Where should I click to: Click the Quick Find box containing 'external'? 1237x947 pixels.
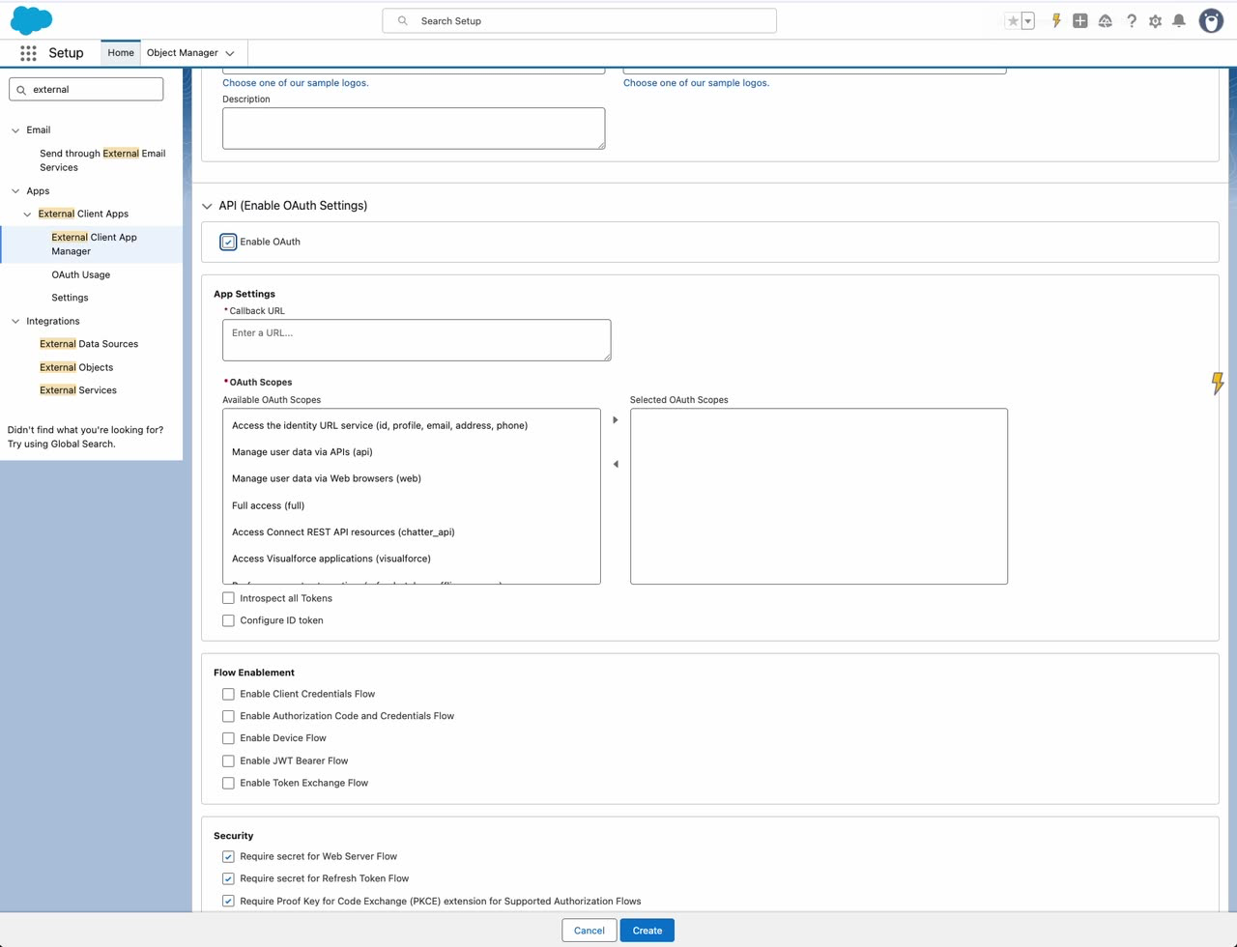[x=86, y=89]
